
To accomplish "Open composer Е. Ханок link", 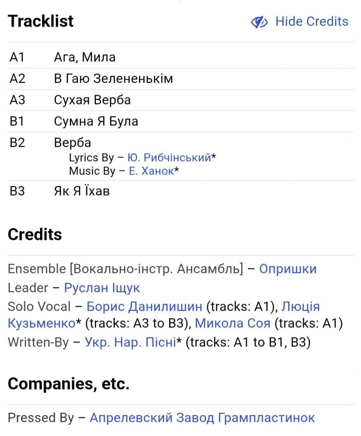I will tap(151, 171).
